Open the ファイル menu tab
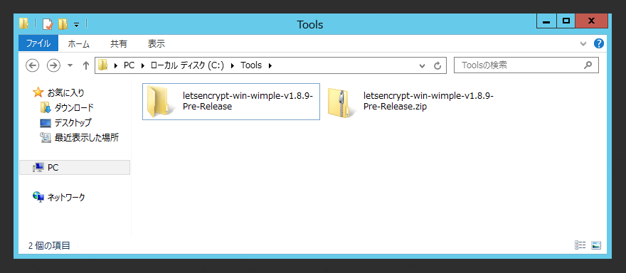The height and width of the screenshot is (273, 626). pos(38,43)
